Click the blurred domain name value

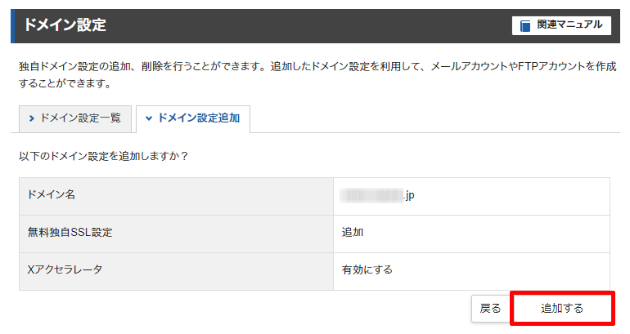coord(371,195)
